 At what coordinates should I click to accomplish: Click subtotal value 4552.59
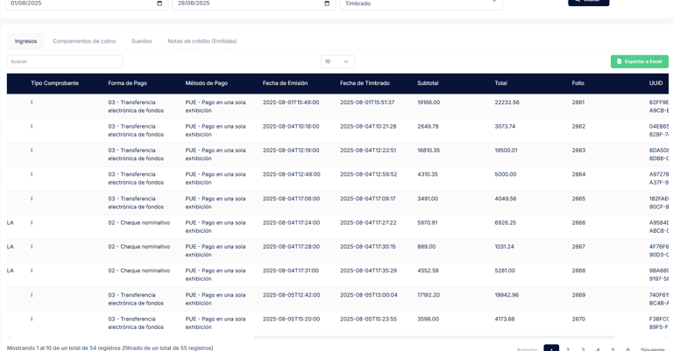[x=428, y=270]
